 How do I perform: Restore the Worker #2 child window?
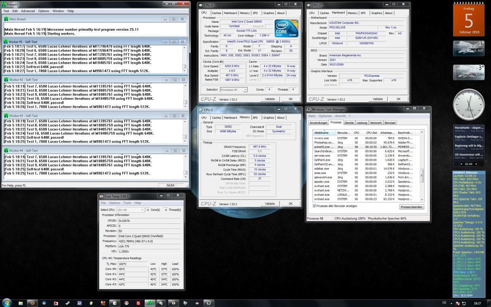[x=175, y=80]
